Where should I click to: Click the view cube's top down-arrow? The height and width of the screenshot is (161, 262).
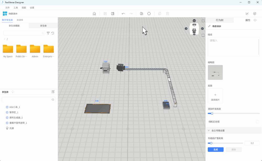pos(194,21)
